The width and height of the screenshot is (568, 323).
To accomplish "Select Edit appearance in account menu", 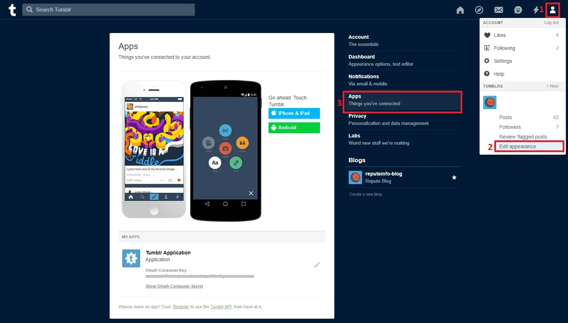I will (x=517, y=146).
